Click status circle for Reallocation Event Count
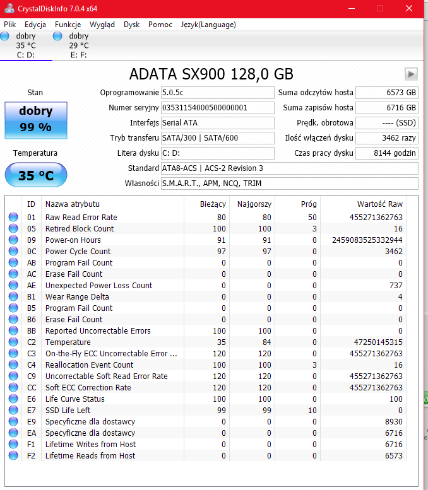The width and height of the screenshot is (428, 490). (x=13, y=365)
